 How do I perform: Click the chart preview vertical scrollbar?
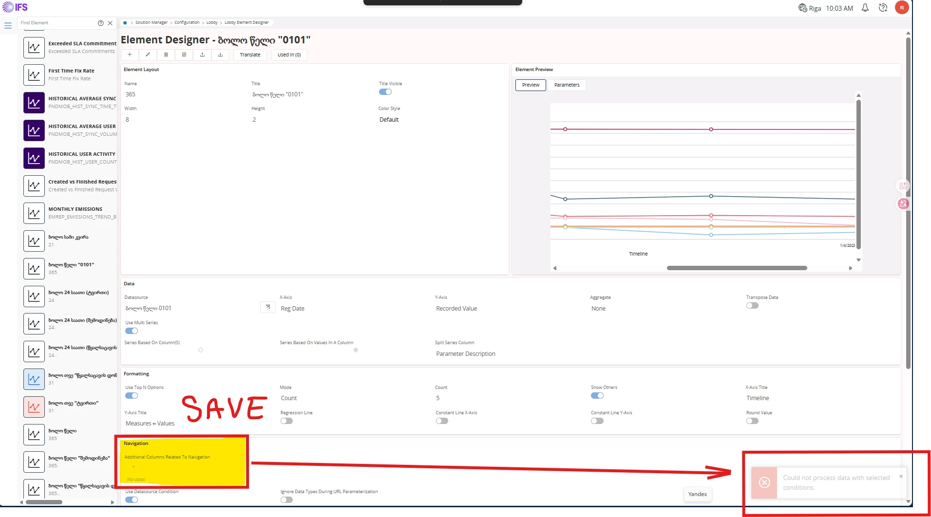[858, 174]
